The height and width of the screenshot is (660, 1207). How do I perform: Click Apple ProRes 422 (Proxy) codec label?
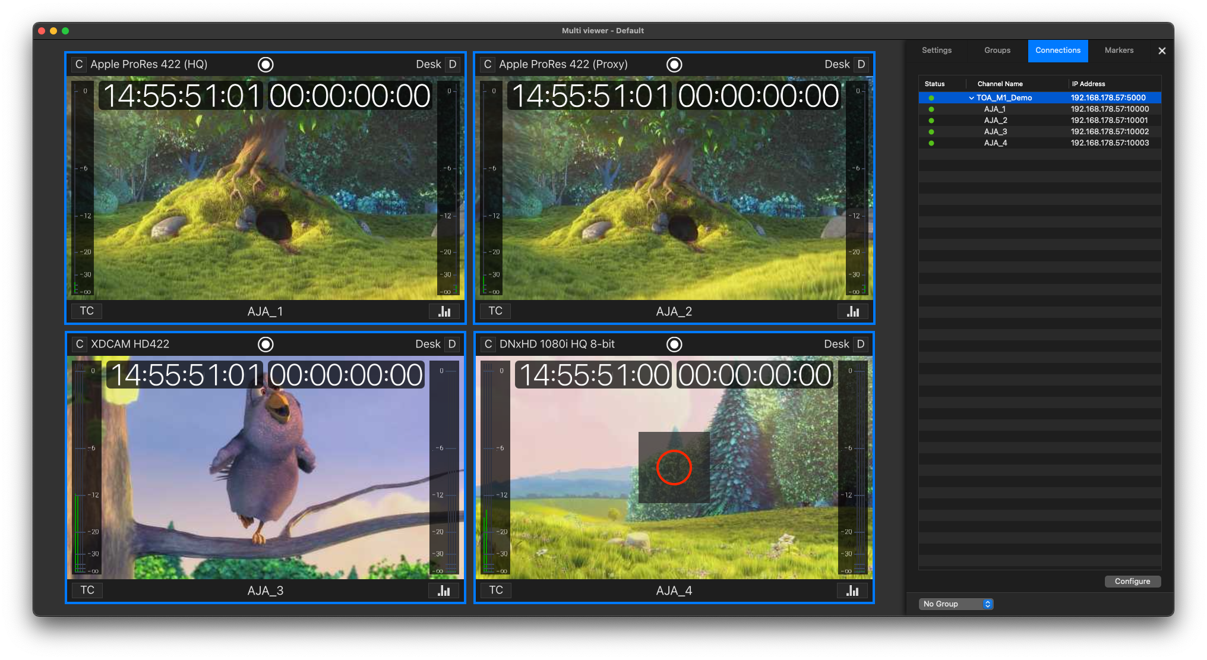(x=563, y=64)
